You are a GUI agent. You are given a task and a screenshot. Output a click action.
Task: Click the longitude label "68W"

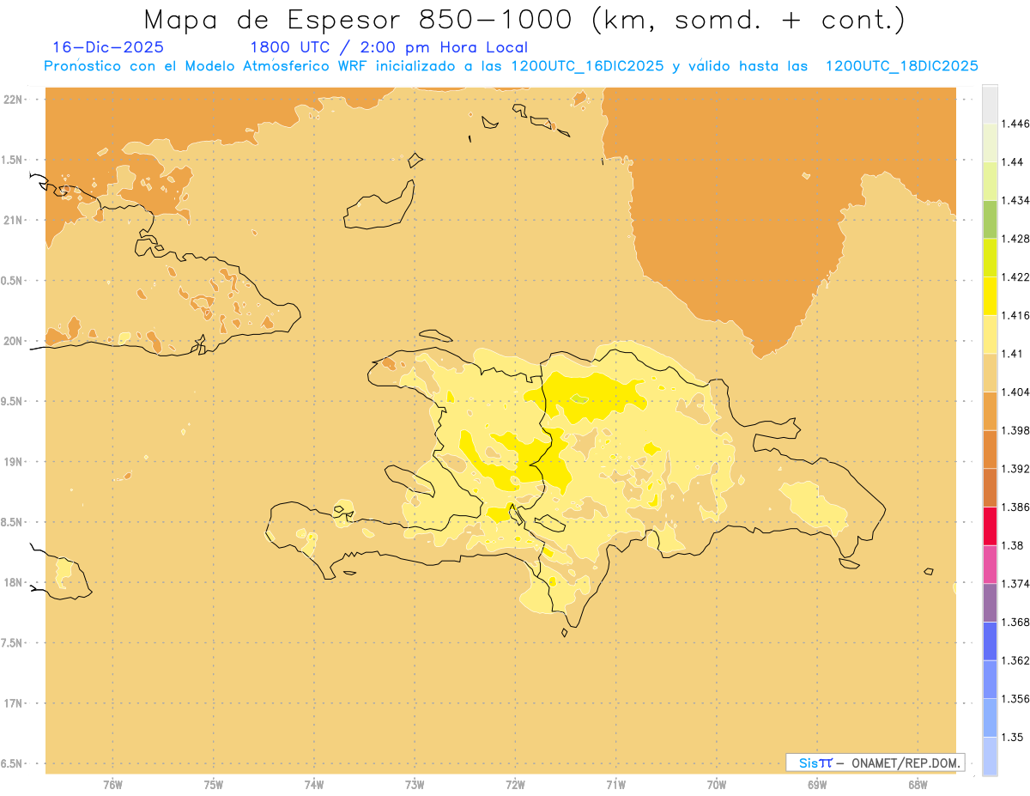[918, 786]
